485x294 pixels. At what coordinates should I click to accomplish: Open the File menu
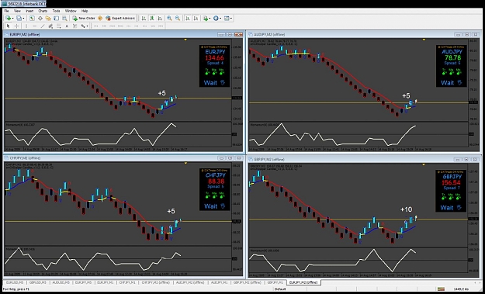point(6,11)
